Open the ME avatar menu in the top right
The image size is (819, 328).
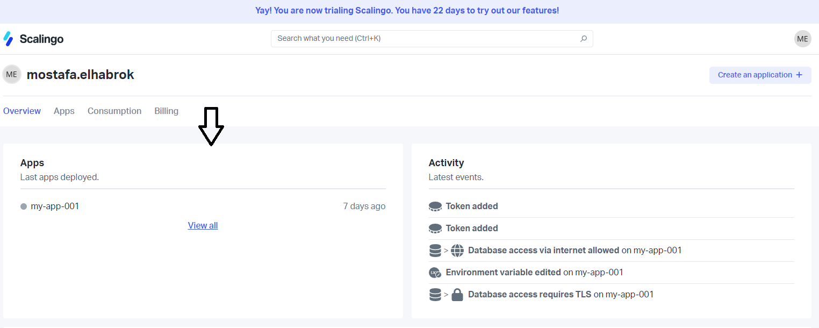802,38
